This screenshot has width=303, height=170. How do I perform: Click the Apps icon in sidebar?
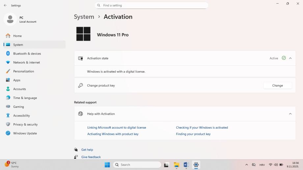click(x=8, y=80)
